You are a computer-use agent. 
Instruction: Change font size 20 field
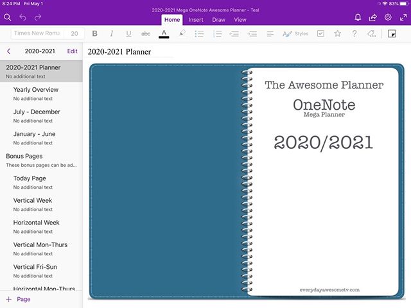coord(74,33)
